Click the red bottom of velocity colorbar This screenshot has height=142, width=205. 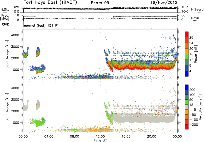pyautogui.click(x=187, y=127)
